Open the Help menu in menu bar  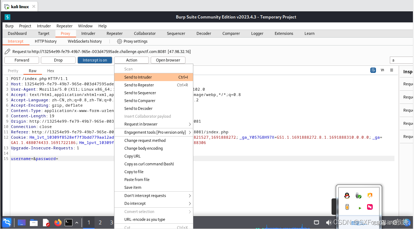[x=102, y=26]
